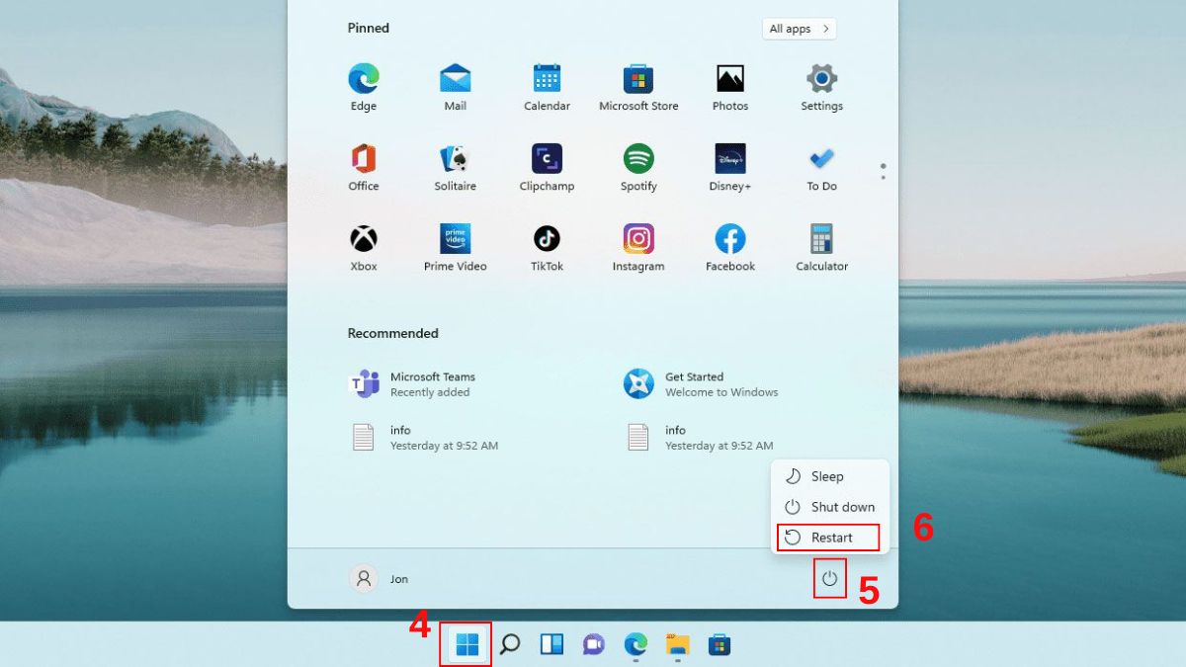Open the Facebook app
This screenshot has width=1186, height=667.
[x=730, y=247]
